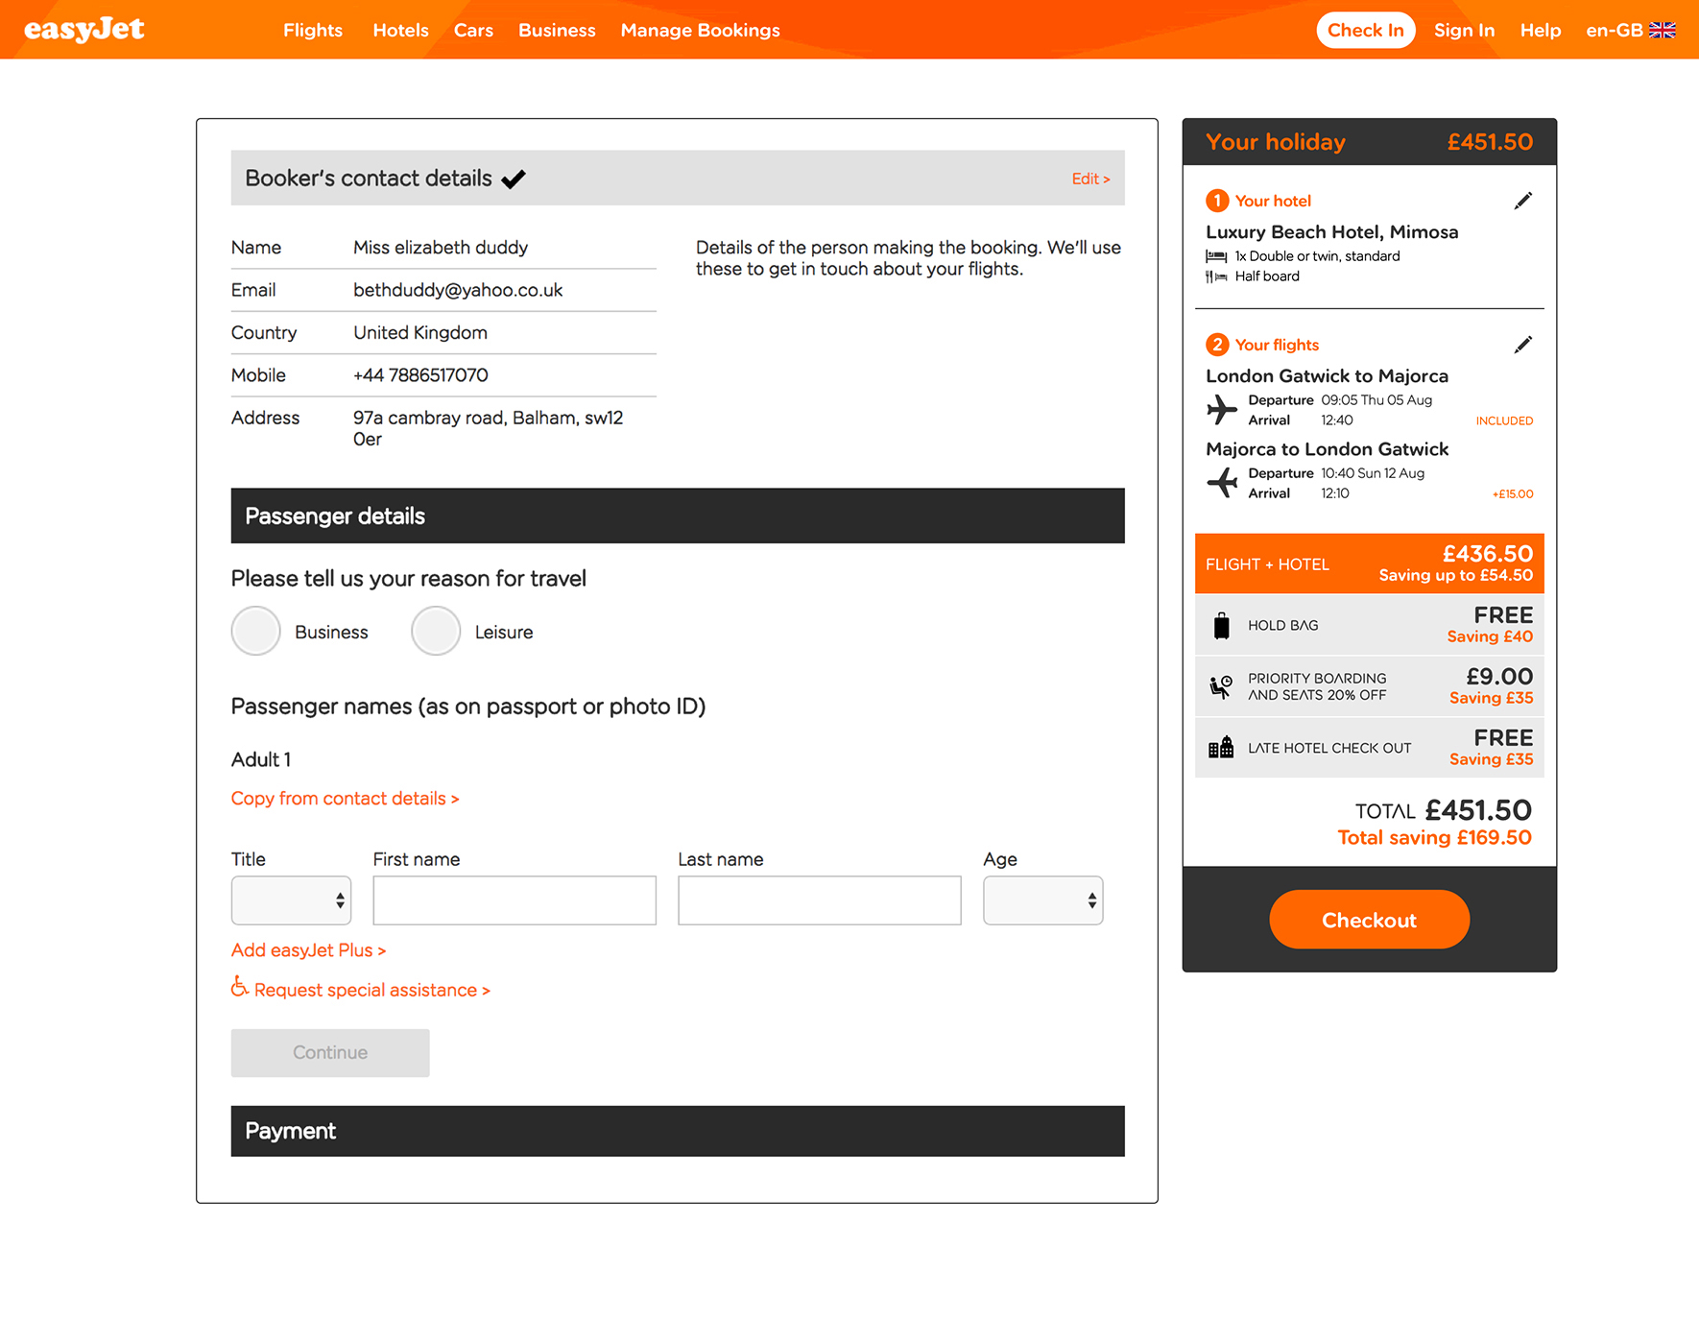Expand the Payment section header

[677, 1131]
